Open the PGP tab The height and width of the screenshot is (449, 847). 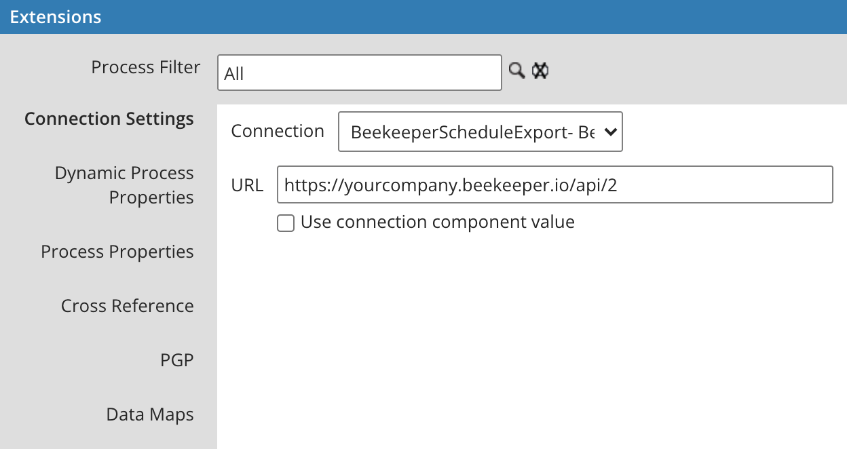pos(177,360)
